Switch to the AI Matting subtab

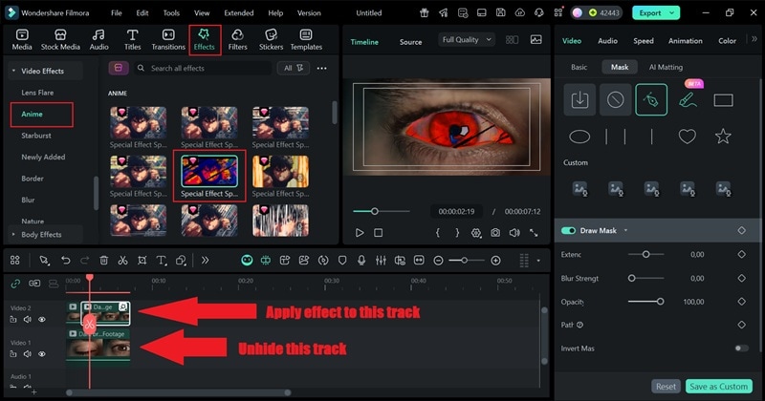point(666,67)
